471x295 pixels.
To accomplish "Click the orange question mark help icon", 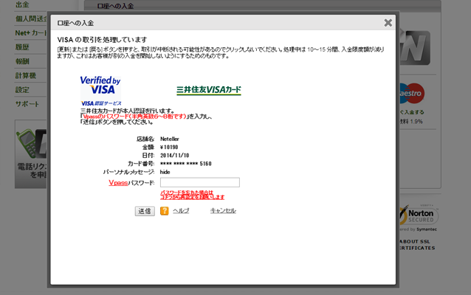I will (x=165, y=211).
